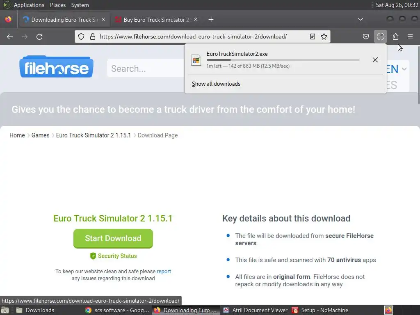Screen dimensions: 420x315
Task: Click the report link
Action: click(x=164, y=272)
